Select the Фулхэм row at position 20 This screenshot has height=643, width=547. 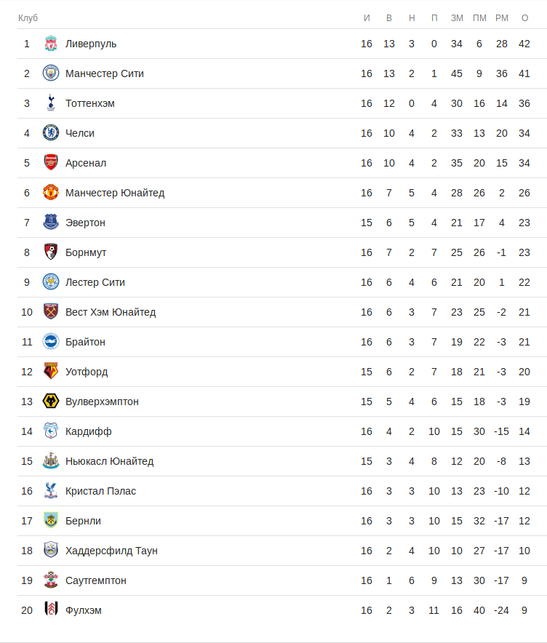point(84,610)
